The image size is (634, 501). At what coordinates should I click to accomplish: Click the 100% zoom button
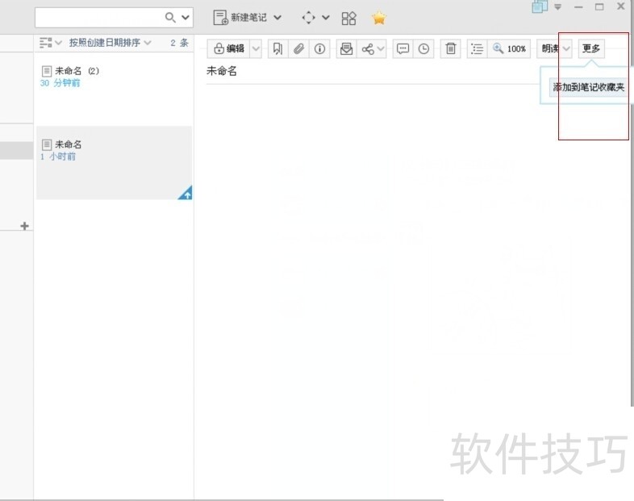point(510,49)
